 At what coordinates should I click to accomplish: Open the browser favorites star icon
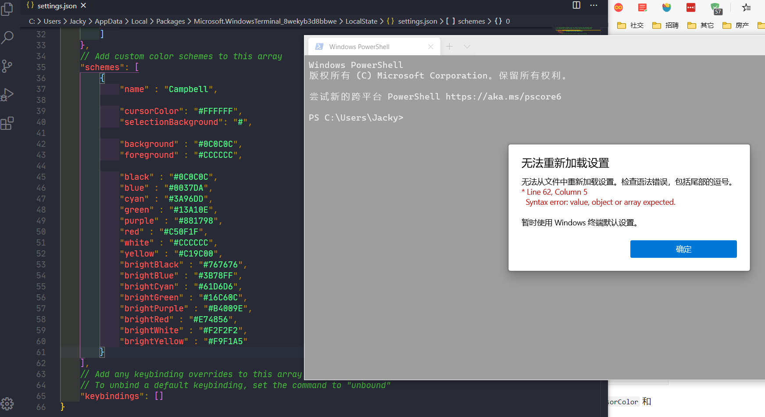[x=746, y=7]
